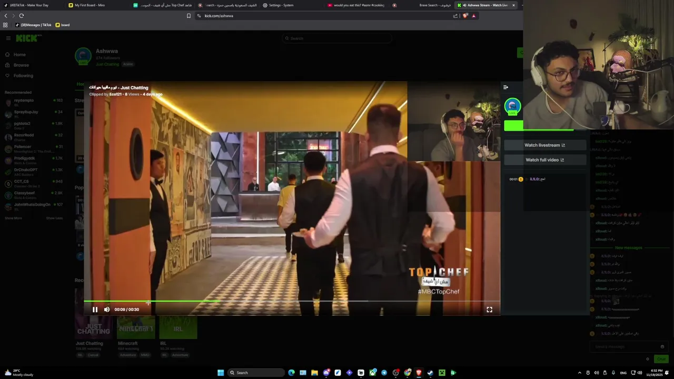
Task: Pause the clip with the pause button
Action: [x=95, y=310]
